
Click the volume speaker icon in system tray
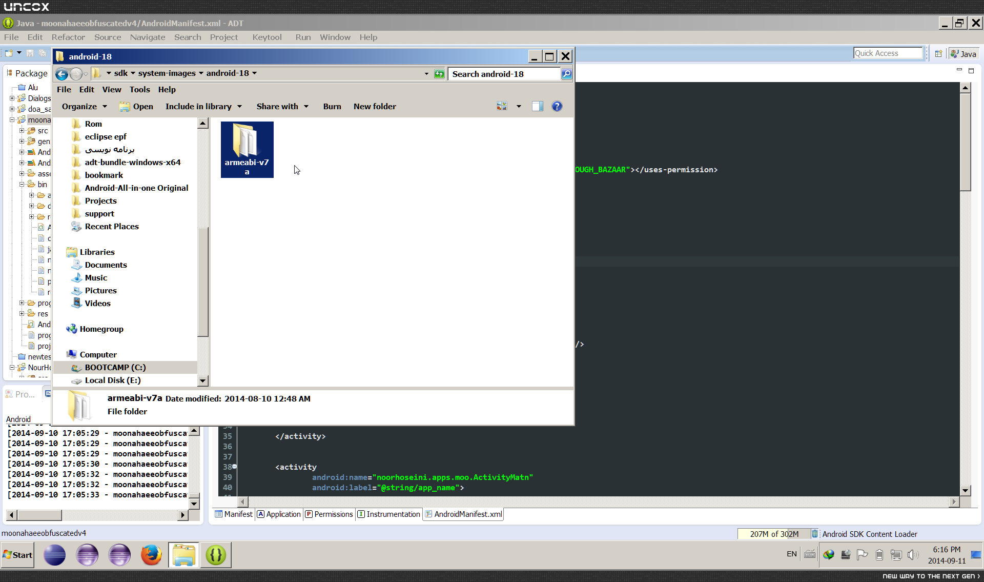tap(912, 554)
